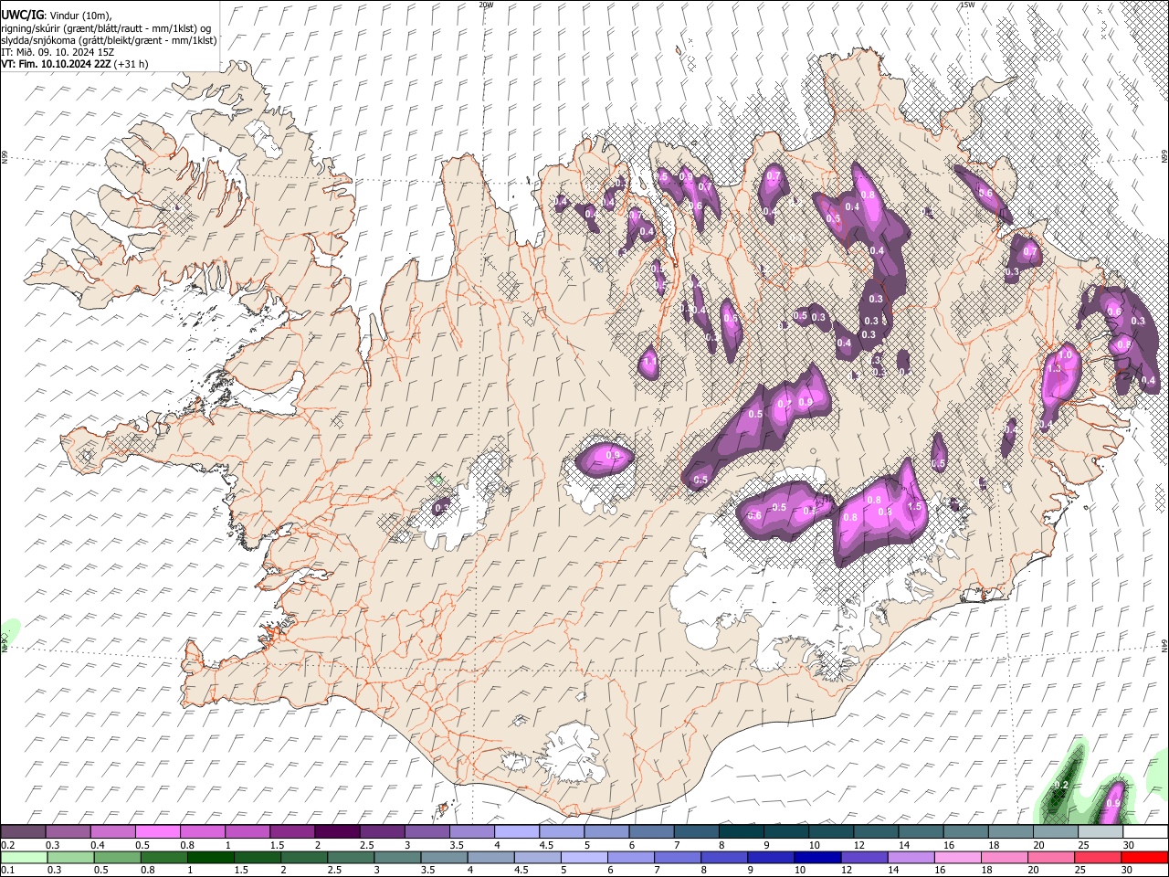Select the pure red 30 legend swatch
The image size is (1169, 877).
point(1144,857)
